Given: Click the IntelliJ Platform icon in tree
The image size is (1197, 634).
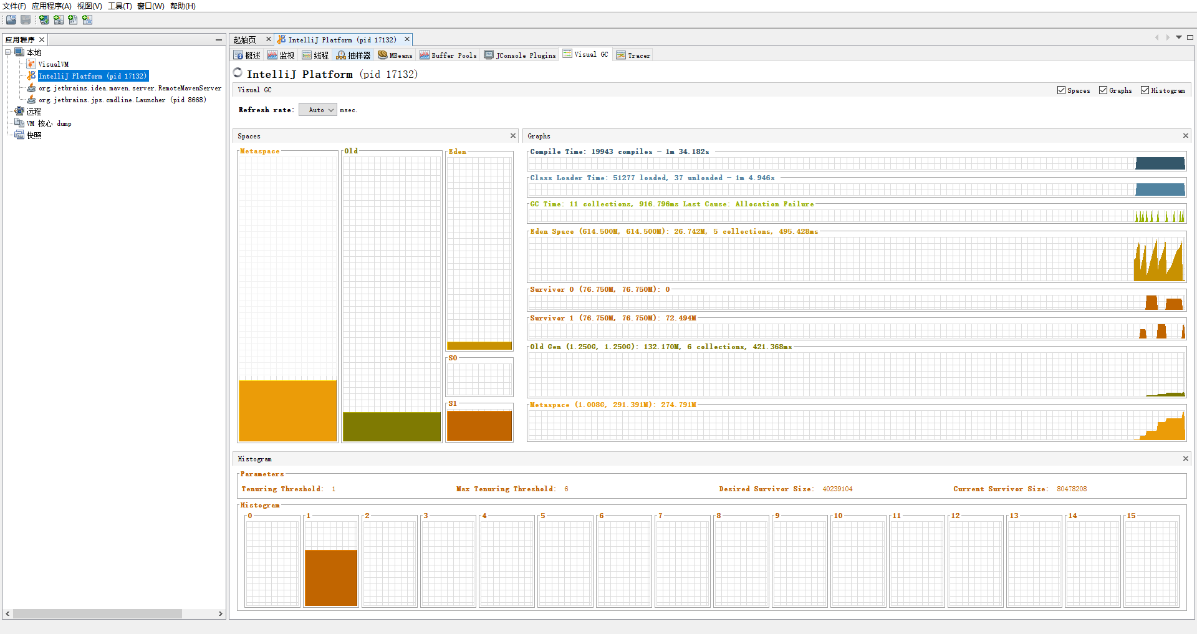Looking at the screenshot, I should 31,75.
